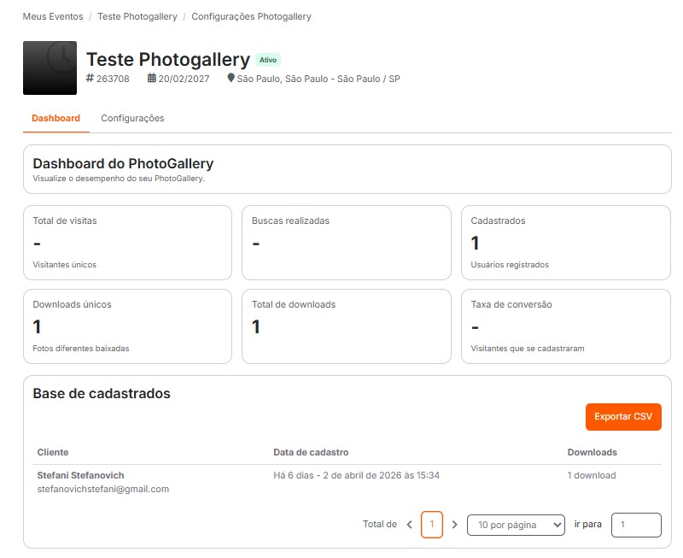Click the calendar icon beside 20/02/2027
The width and height of the screenshot is (683, 558).
point(152,79)
